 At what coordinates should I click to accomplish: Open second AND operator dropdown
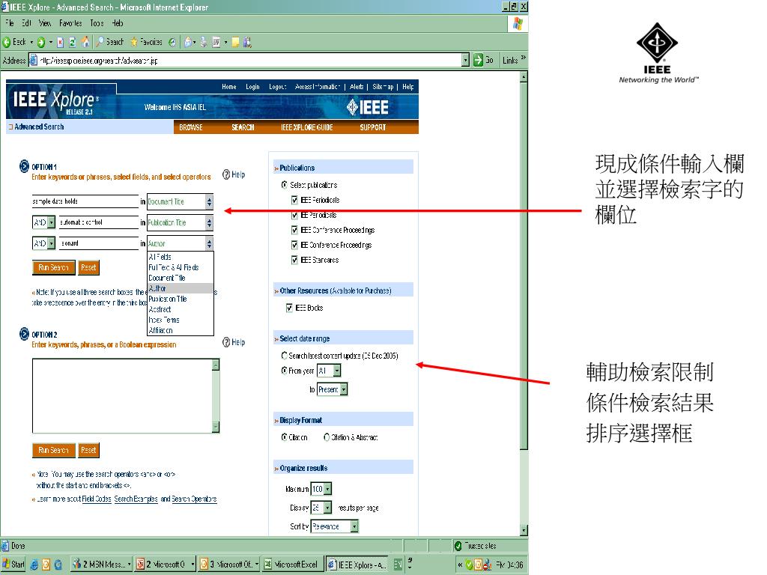click(43, 243)
